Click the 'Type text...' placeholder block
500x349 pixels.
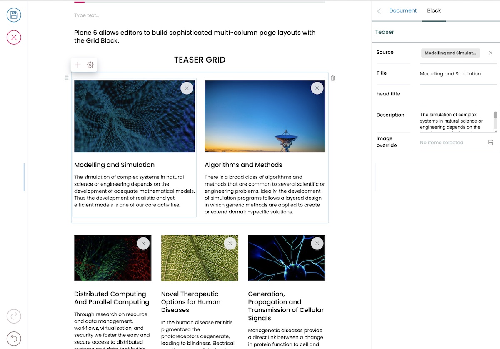point(86,15)
